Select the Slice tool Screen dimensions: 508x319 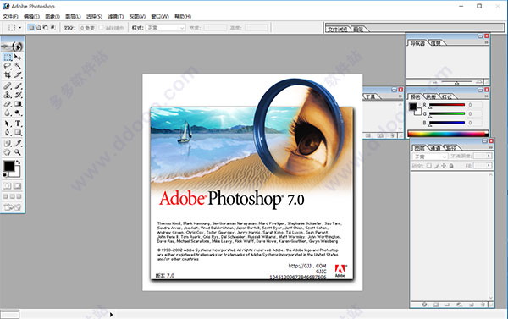pos(18,74)
